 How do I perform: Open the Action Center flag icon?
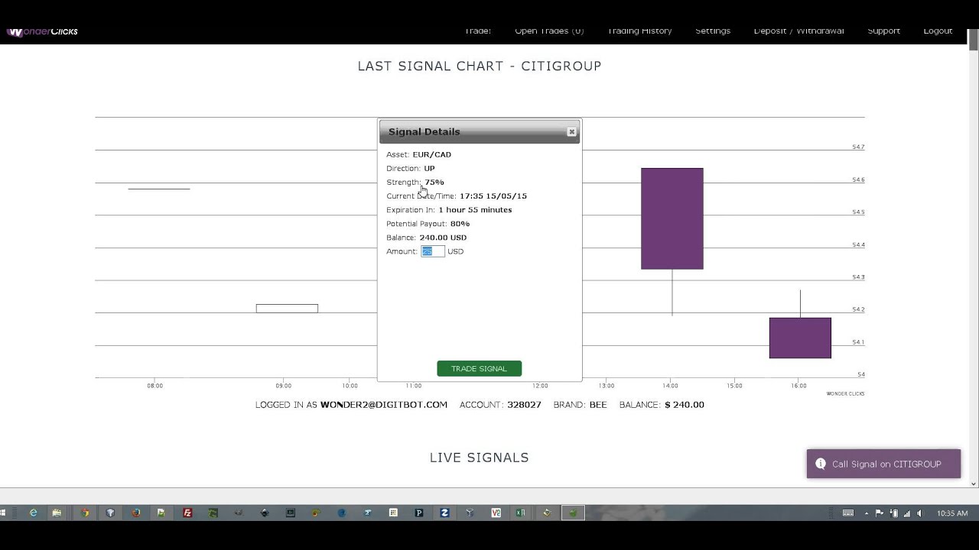[880, 513]
